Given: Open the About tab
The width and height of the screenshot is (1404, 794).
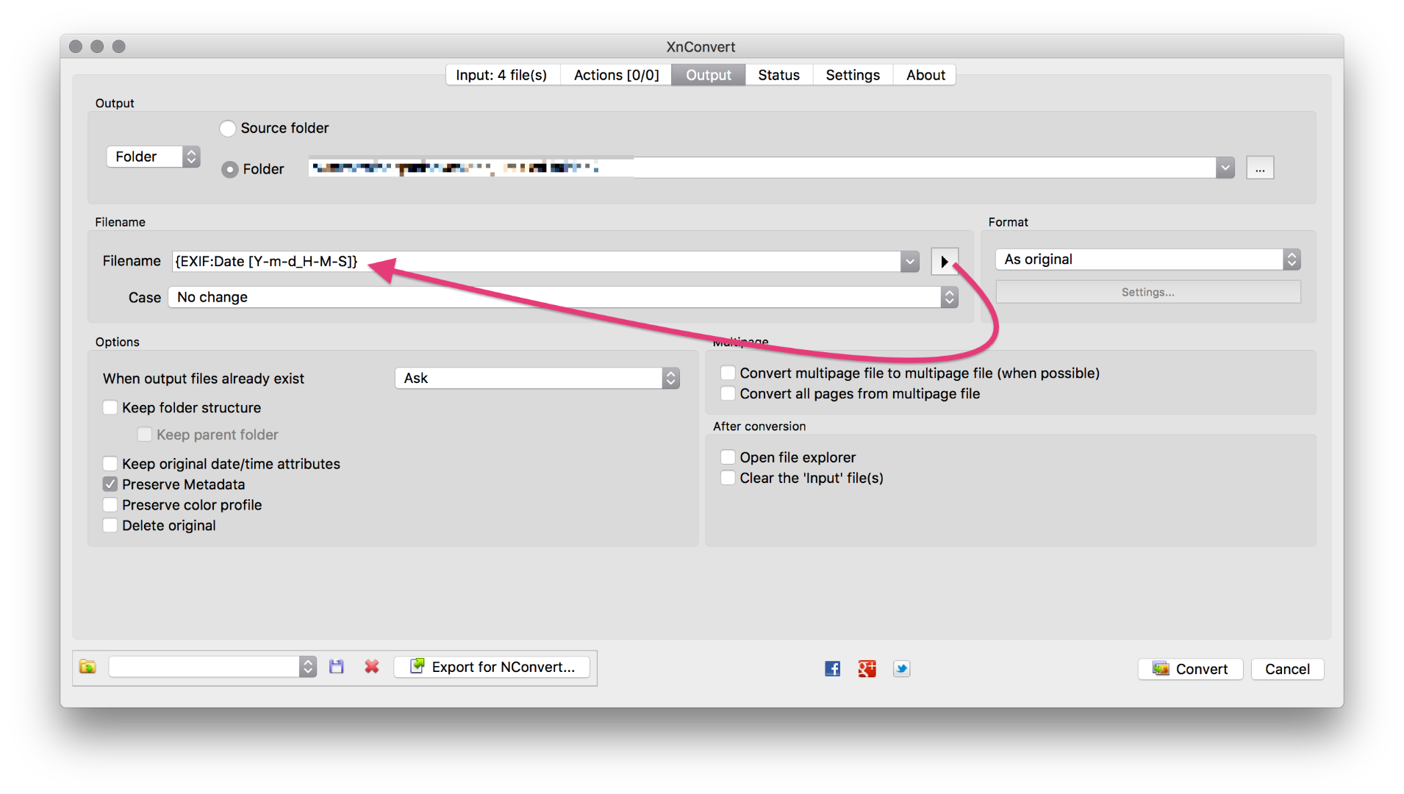Looking at the screenshot, I should pos(925,75).
